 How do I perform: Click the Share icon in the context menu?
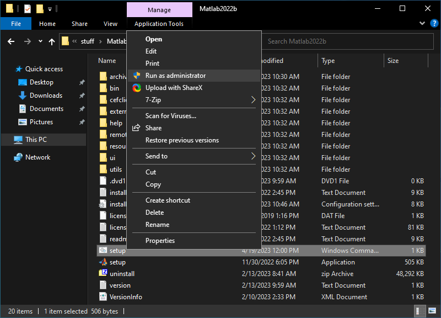pos(137,128)
